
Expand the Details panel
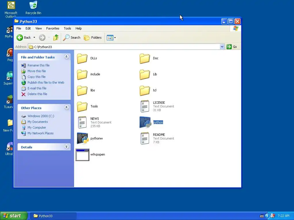tap(67, 147)
